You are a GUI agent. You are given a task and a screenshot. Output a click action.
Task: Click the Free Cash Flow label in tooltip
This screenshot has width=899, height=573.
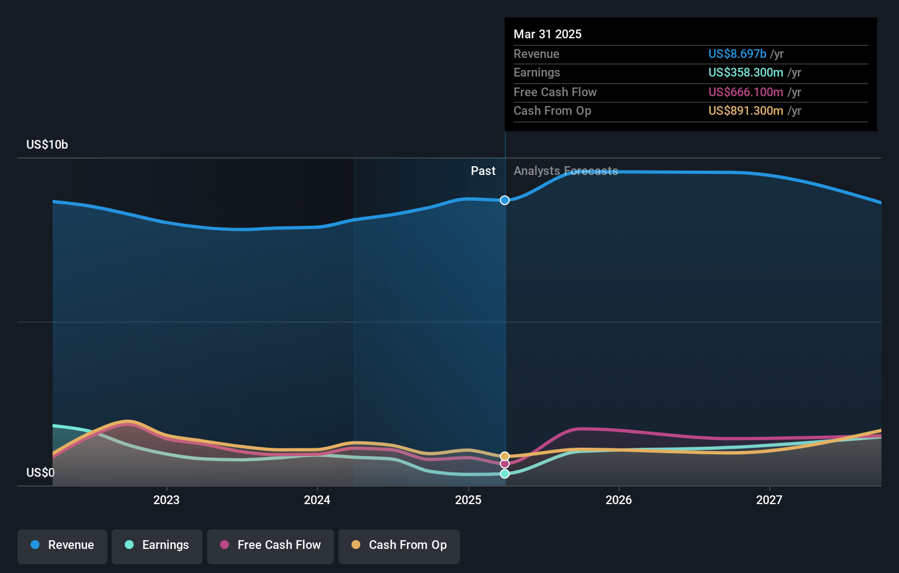555,92
